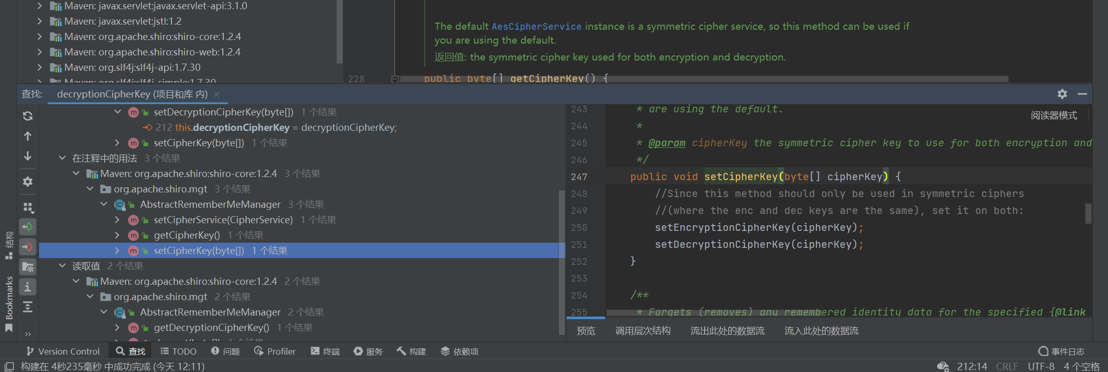Open 服务 tool window

click(x=368, y=351)
